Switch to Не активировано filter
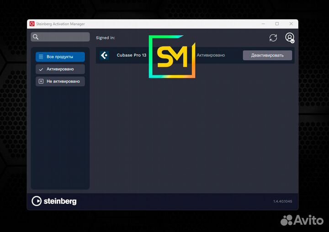Screen dimensions: 329x232 pos(60,81)
